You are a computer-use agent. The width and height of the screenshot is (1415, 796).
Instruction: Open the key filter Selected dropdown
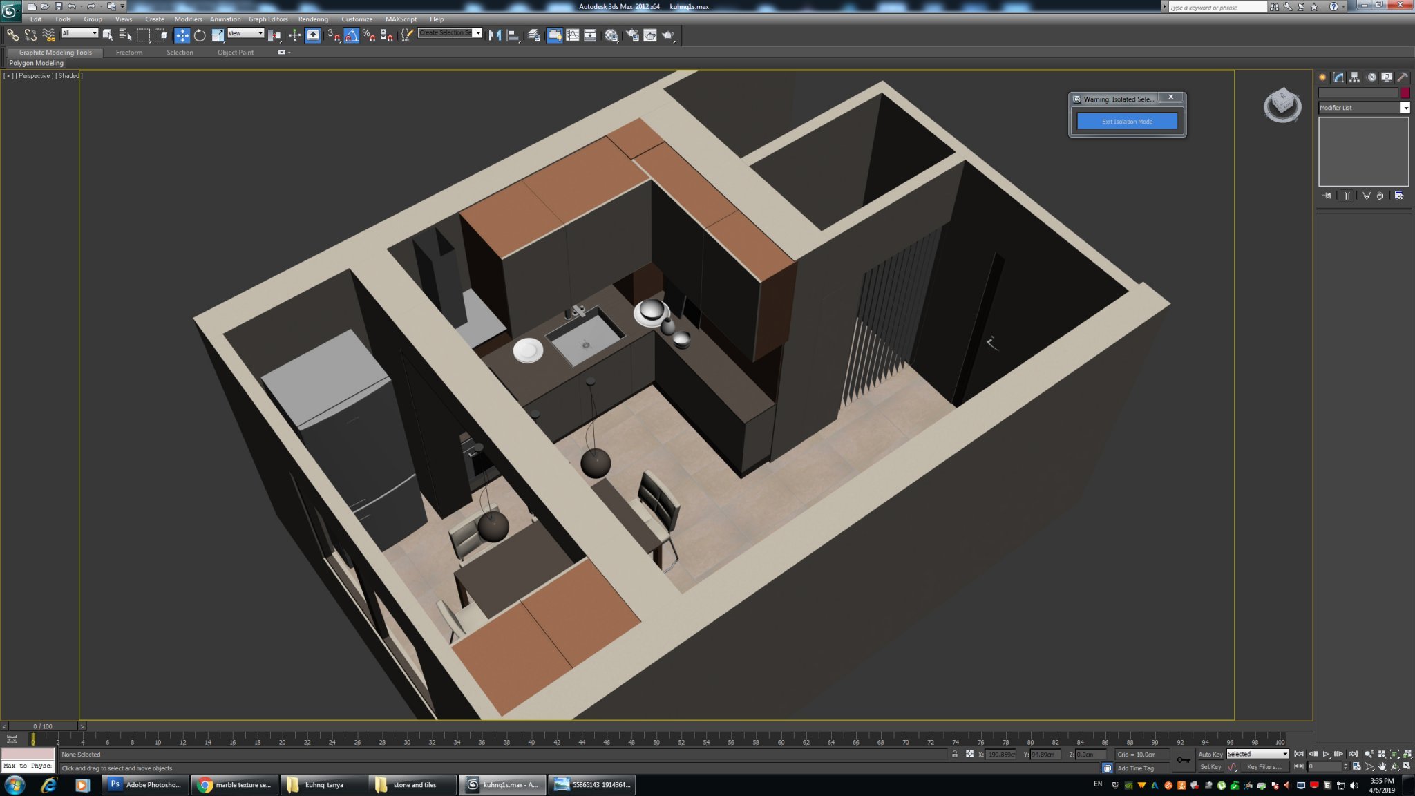(x=1257, y=754)
